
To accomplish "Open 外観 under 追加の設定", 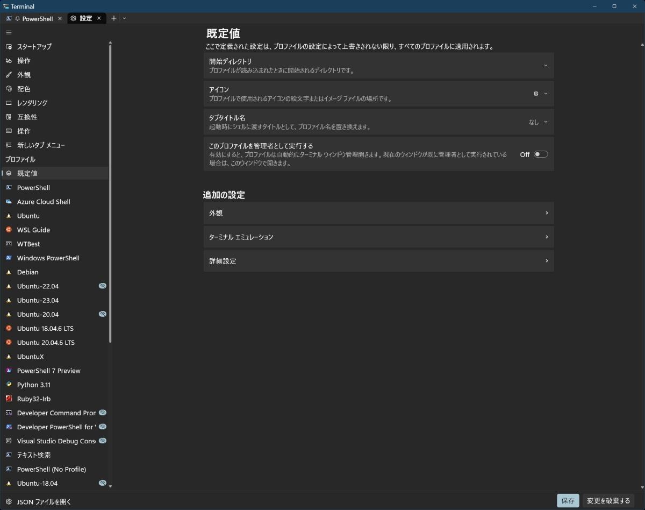I will pos(379,213).
